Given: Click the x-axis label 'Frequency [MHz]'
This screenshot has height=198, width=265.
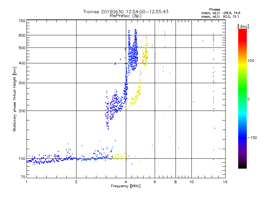Looking at the screenshot, I should [x=126, y=186].
